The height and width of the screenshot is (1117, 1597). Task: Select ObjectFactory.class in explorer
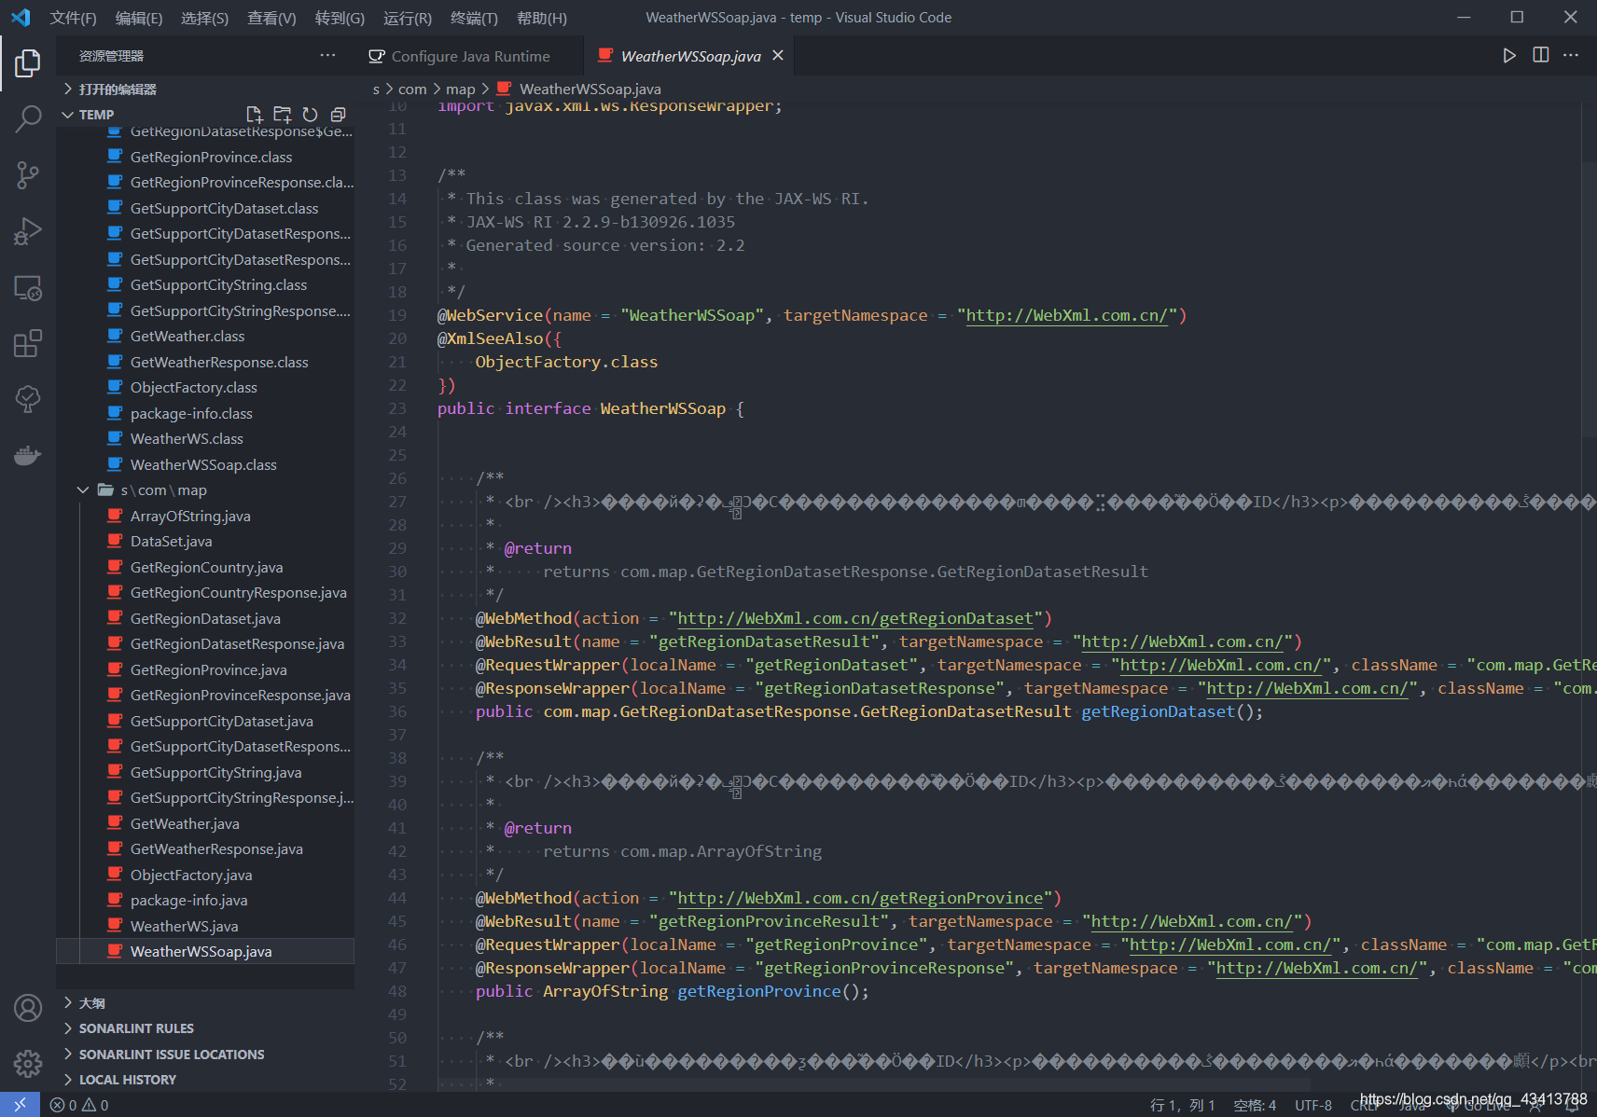tap(205, 388)
